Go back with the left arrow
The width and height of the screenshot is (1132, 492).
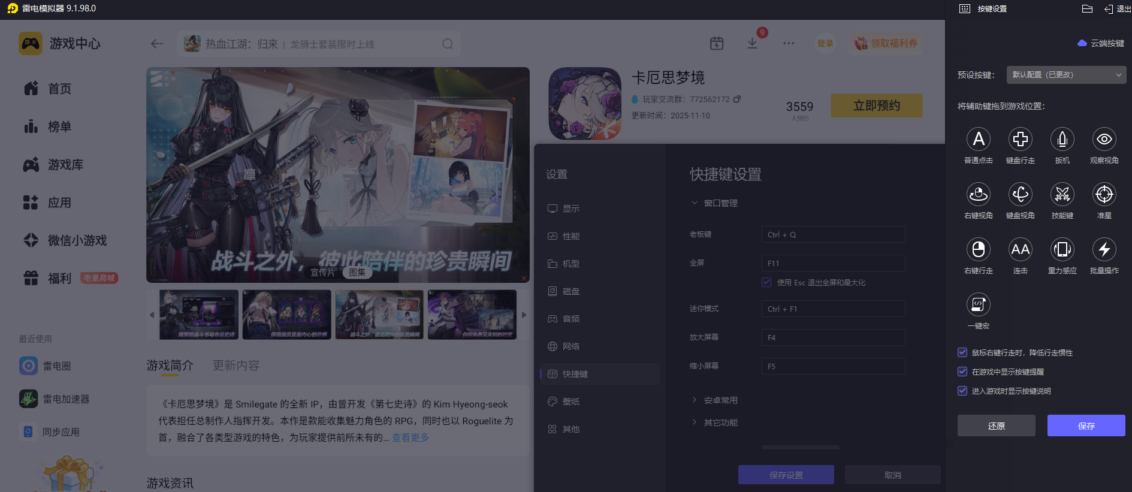coord(157,44)
